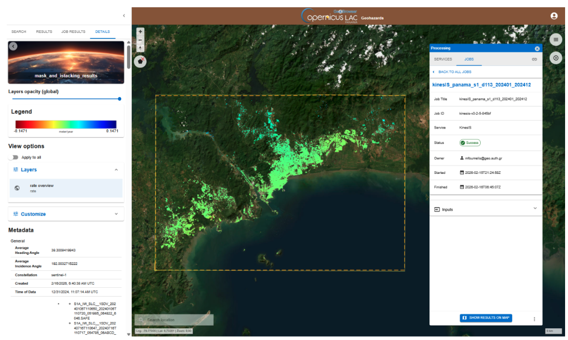568x340 pixels.
Task: Go back to all jobs
Action: point(454,72)
